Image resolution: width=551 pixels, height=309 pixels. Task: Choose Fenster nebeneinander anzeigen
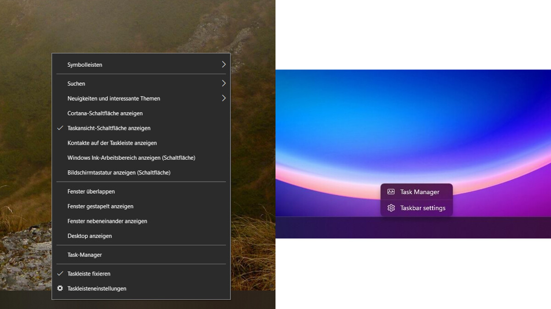[x=107, y=221]
